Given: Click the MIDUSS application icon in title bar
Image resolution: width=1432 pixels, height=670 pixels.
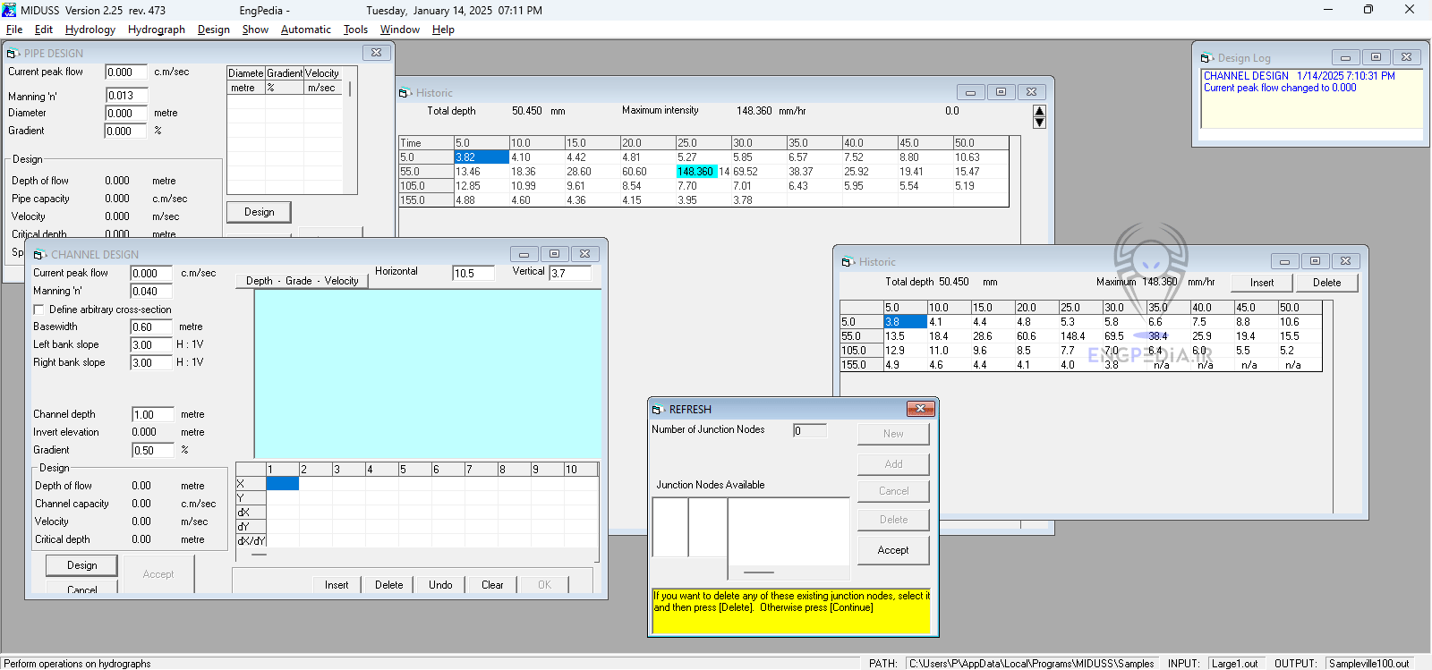Looking at the screenshot, I should [9, 10].
